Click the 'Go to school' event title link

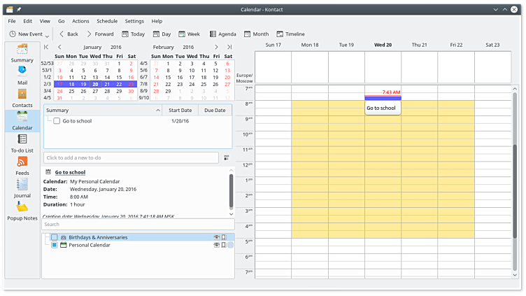click(x=70, y=172)
